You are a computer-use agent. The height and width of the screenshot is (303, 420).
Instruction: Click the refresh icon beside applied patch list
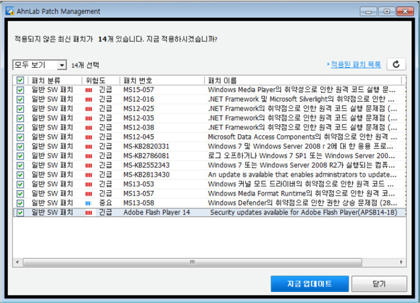click(x=397, y=65)
